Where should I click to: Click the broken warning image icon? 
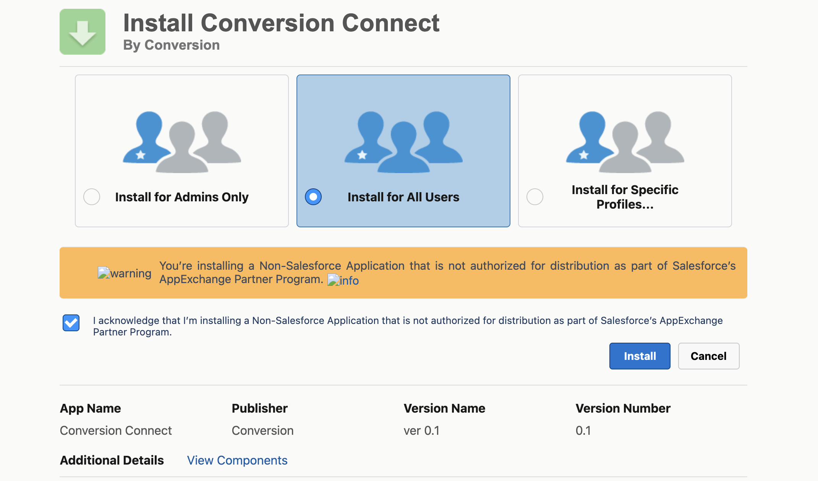click(104, 273)
